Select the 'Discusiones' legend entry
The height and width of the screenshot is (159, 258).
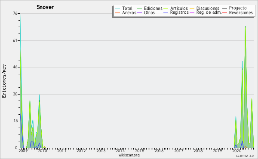[208, 8]
